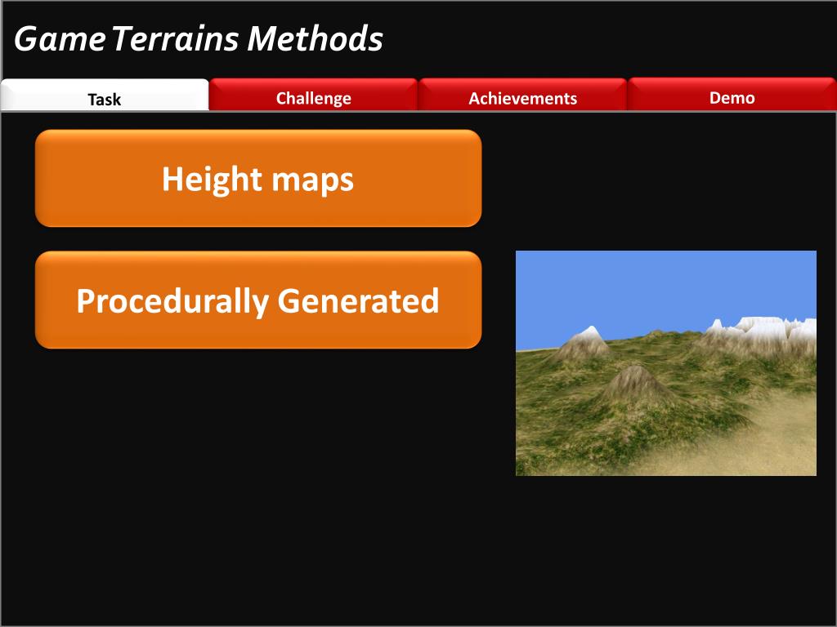Screen dimensions: 837x627
Task: Select the Demo tab
Action: pyautogui.click(x=732, y=95)
